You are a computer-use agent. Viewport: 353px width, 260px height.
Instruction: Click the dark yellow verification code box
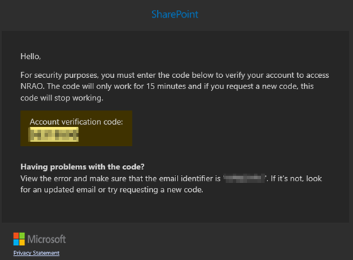tap(76, 128)
